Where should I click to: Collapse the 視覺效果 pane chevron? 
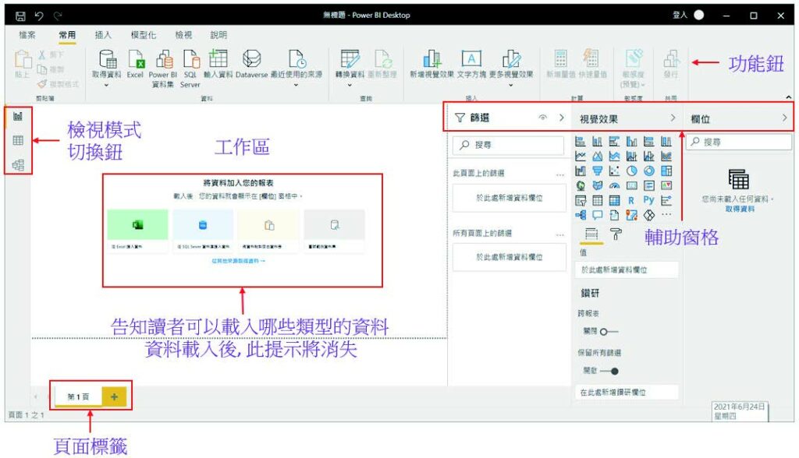(673, 118)
